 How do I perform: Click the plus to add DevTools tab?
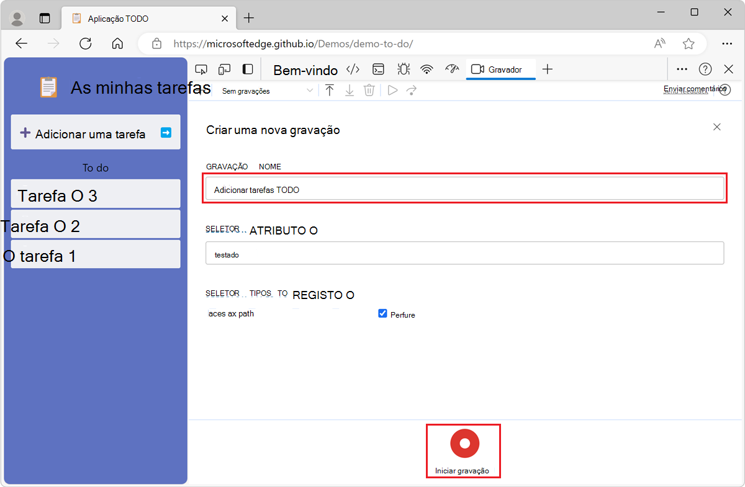coord(547,69)
